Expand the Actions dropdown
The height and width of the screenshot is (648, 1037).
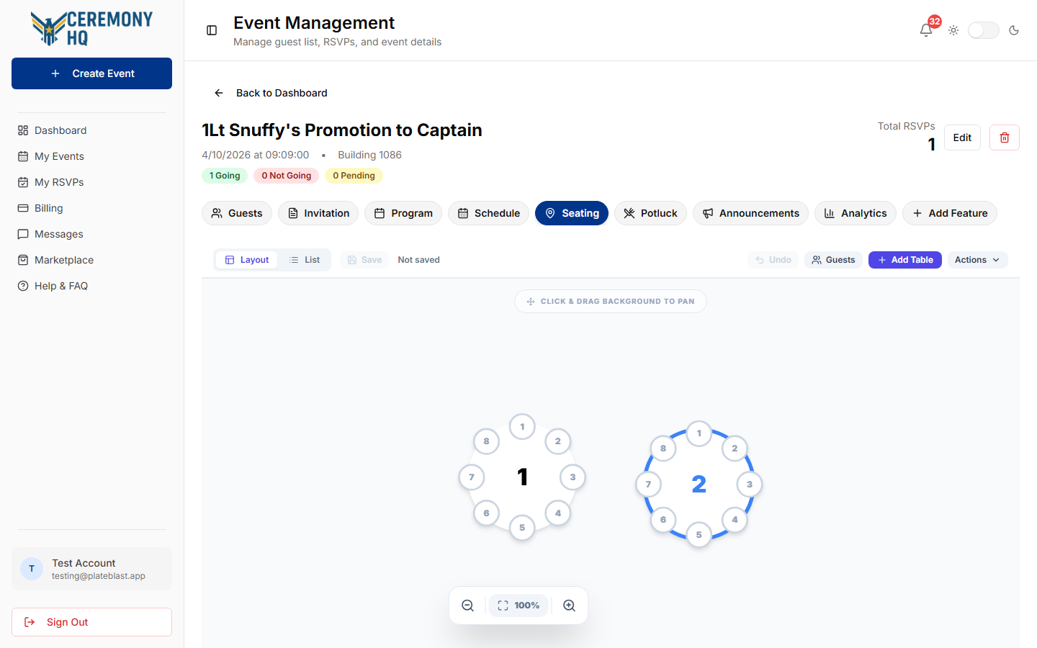click(x=977, y=260)
